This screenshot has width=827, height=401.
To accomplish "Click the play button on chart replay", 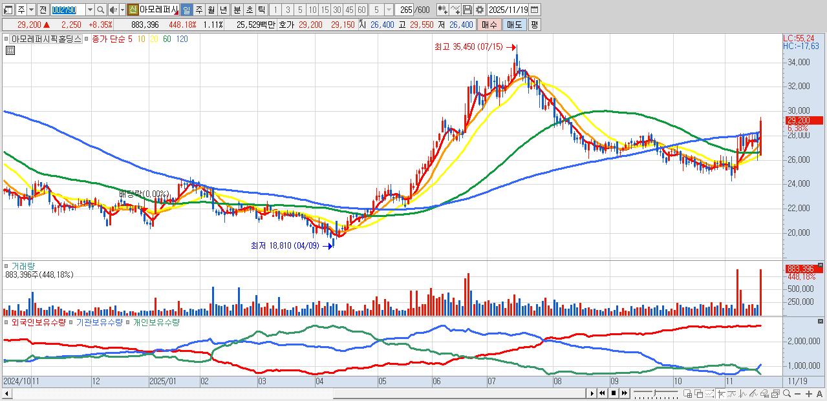I will 592,393.
